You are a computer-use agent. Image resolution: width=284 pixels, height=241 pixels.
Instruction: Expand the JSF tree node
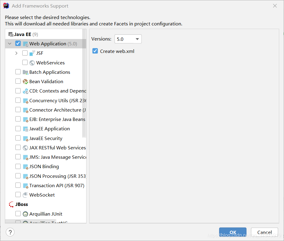(x=16, y=53)
